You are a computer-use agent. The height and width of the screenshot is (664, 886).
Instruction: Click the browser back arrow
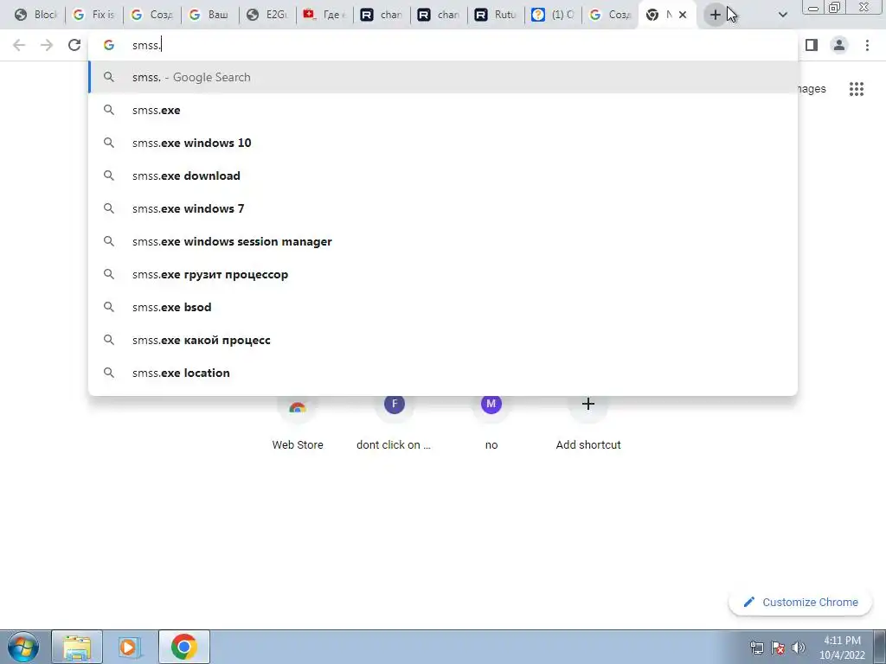19,45
